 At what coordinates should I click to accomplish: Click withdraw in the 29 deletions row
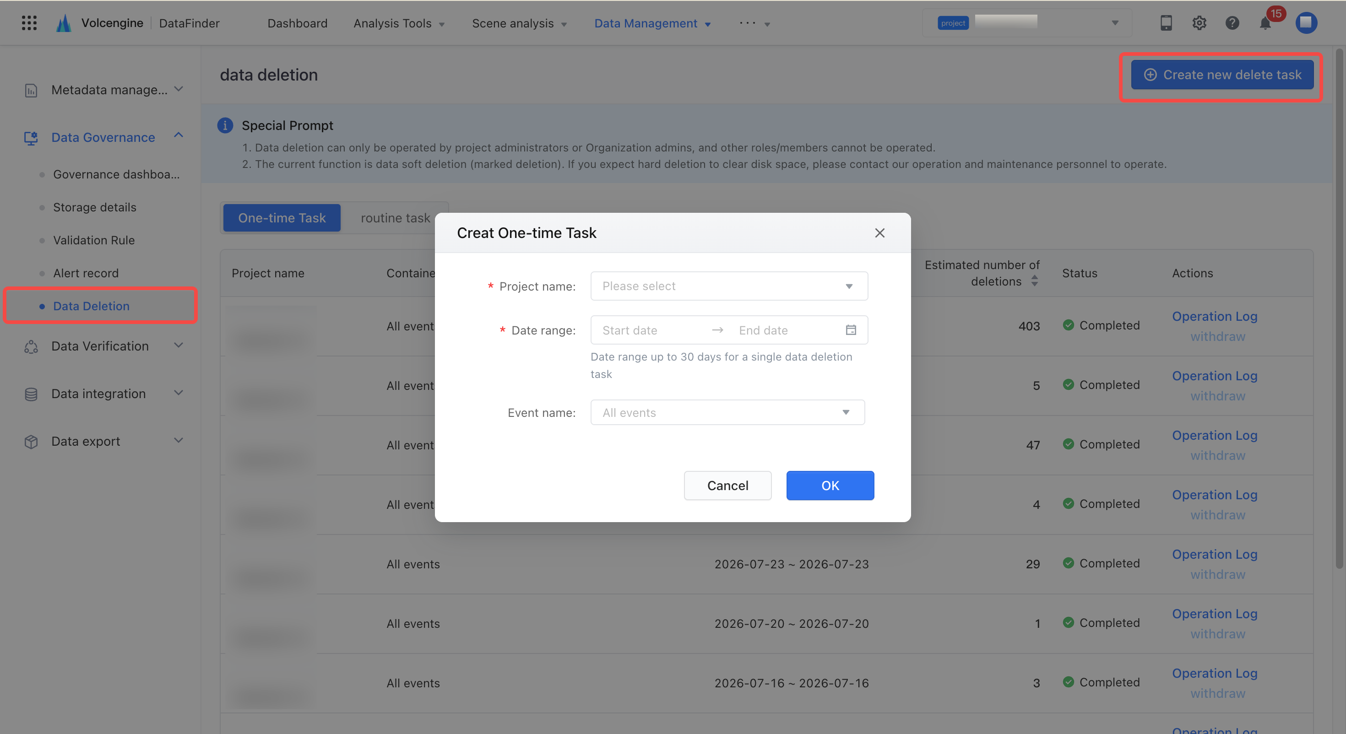[x=1217, y=575]
